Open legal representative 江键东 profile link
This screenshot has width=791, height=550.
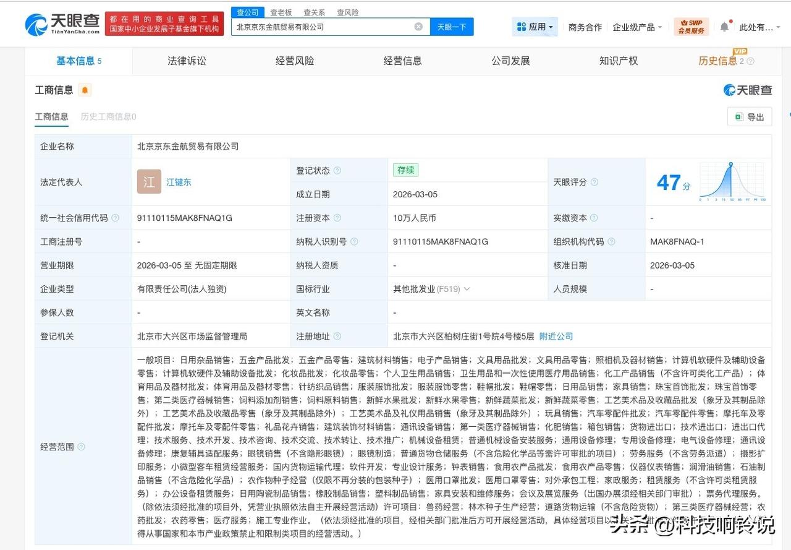179,182
